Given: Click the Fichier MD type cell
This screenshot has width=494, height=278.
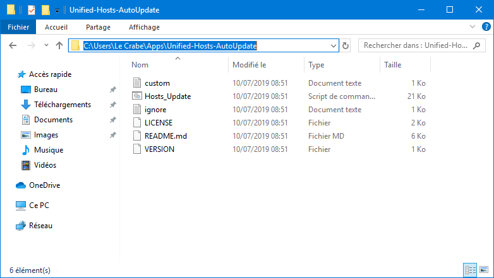Looking at the screenshot, I should 326,136.
